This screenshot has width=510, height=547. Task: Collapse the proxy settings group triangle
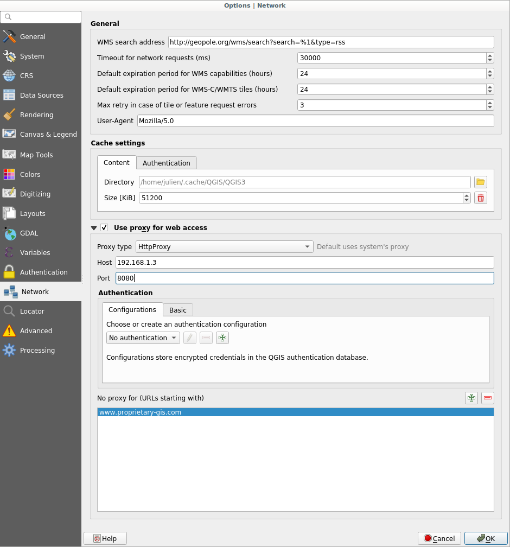pos(94,228)
